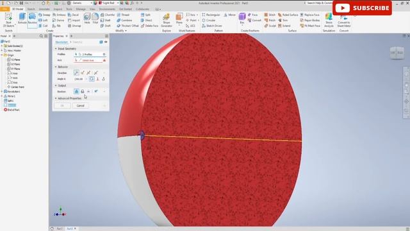Select the Stitch surface tool
Viewport: 410px width, 231px height.
point(270,15)
